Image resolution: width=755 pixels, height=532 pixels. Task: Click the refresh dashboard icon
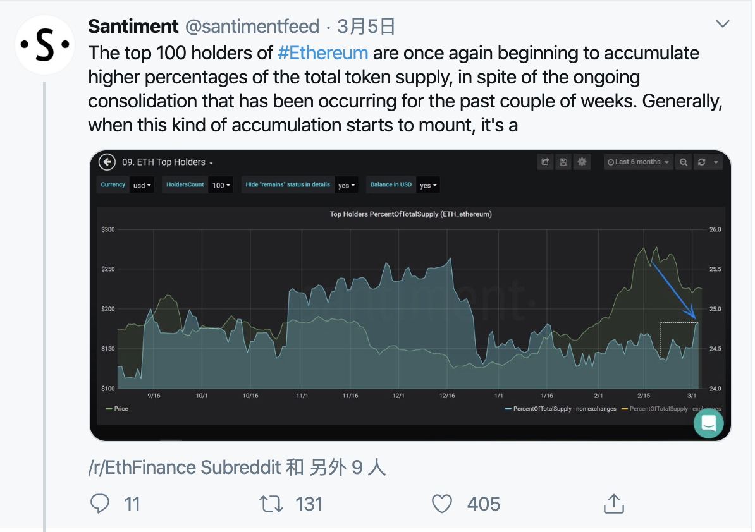pos(701,162)
